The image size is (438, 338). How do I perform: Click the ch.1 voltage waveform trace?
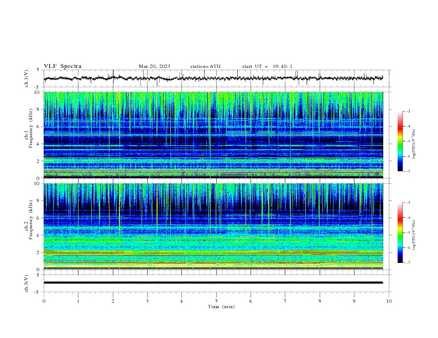click(213, 78)
